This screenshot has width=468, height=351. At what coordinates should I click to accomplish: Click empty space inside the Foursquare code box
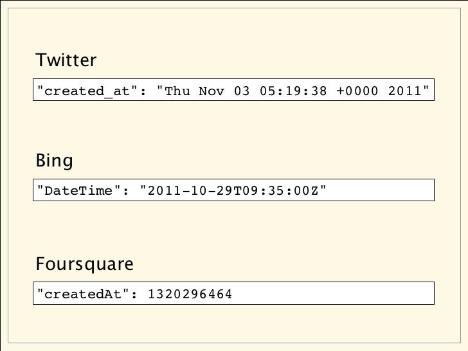click(x=333, y=293)
